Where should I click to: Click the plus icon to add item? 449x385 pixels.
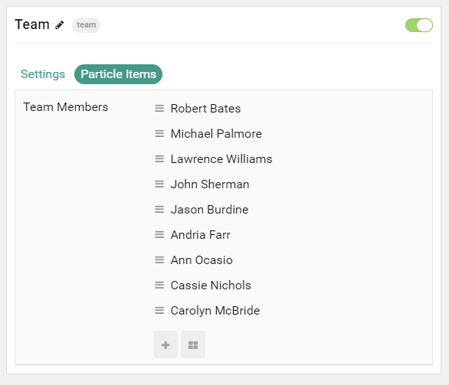(166, 344)
